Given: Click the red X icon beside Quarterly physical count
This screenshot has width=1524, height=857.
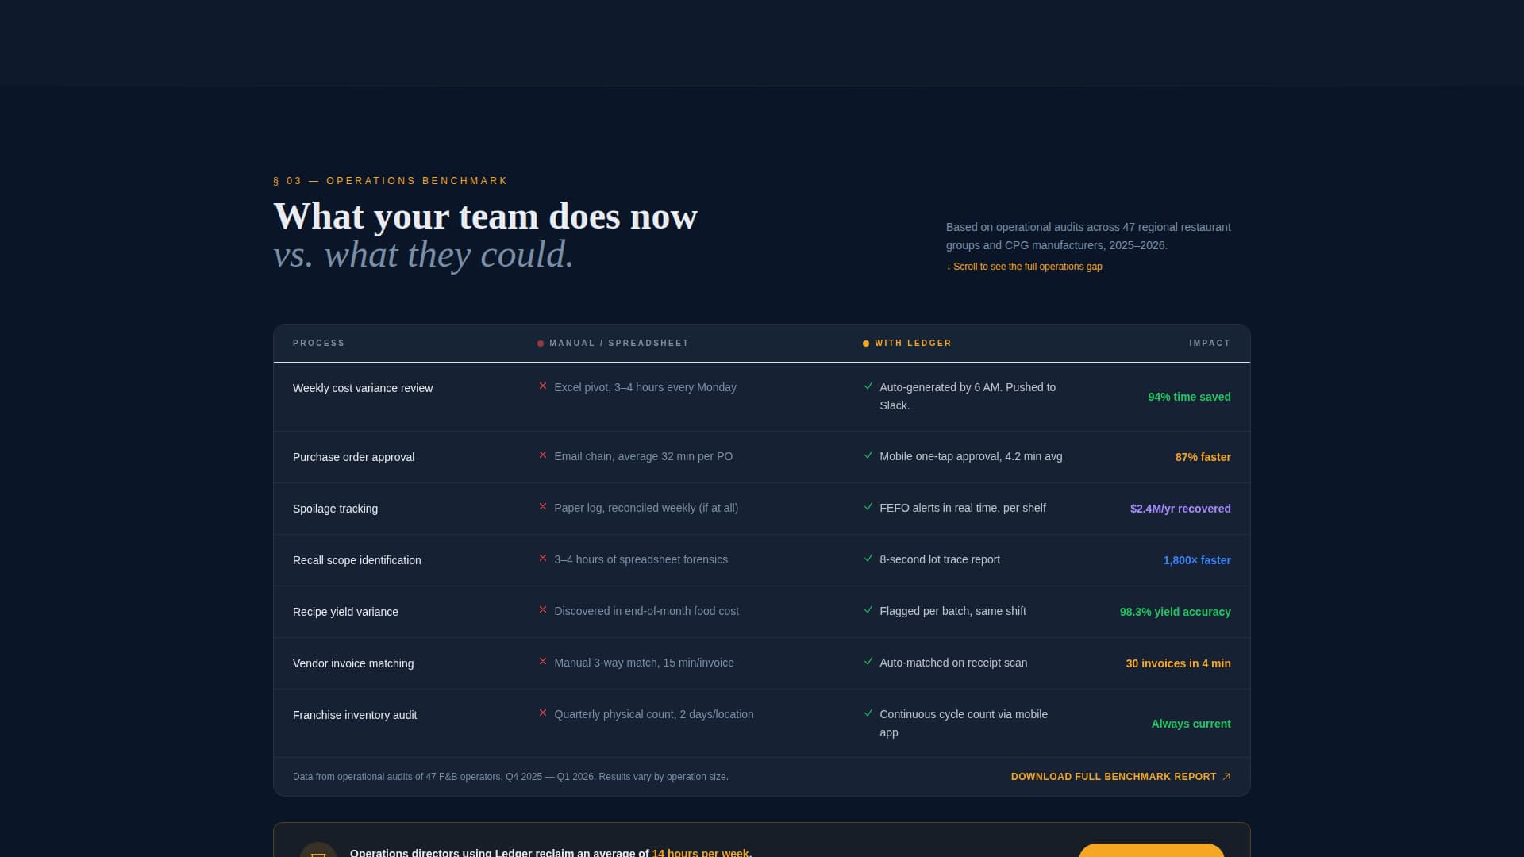Looking at the screenshot, I should pyautogui.click(x=543, y=713).
